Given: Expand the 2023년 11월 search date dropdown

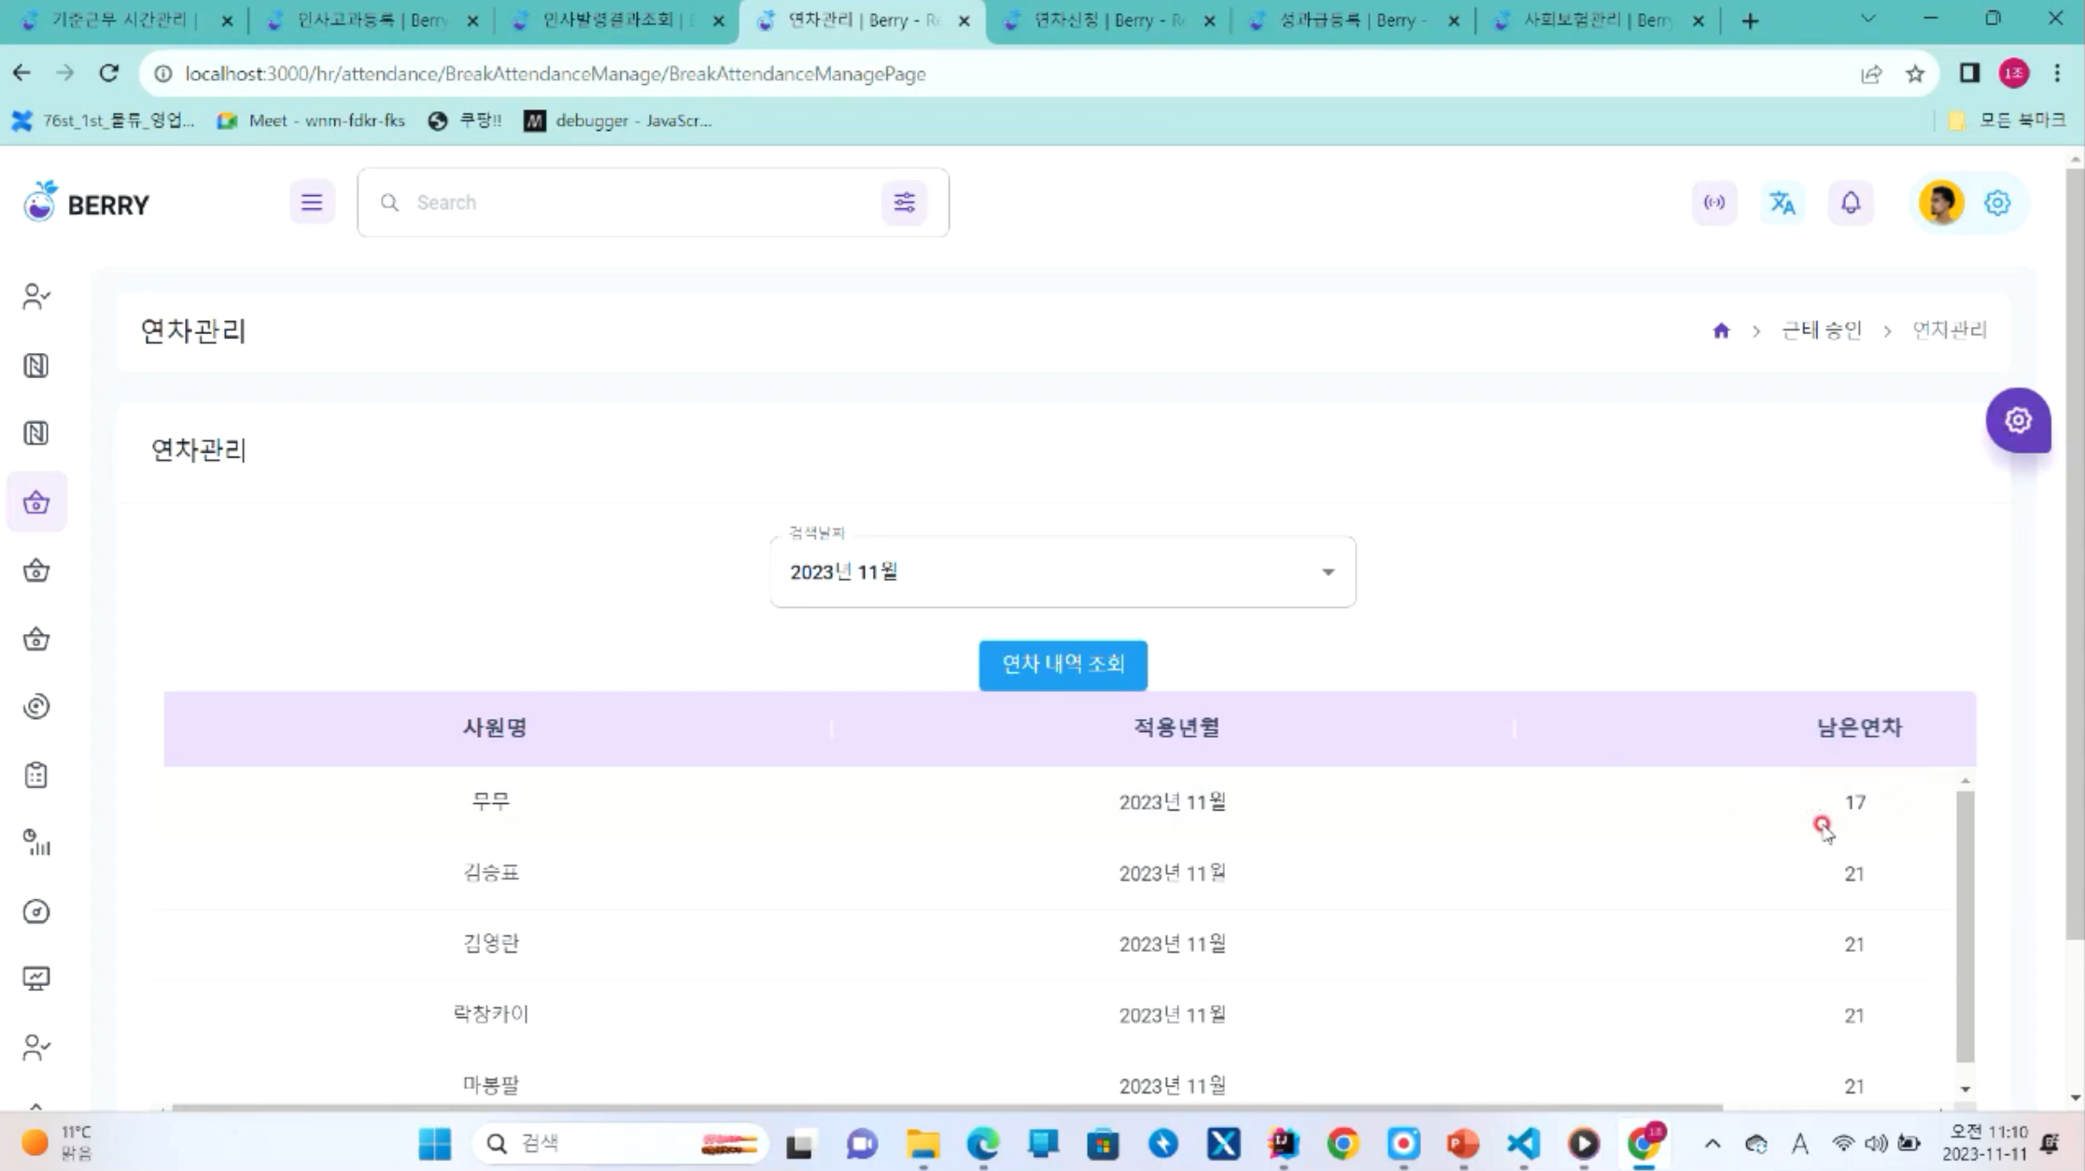Looking at the screenshot, I should [x=1063, y=571].
